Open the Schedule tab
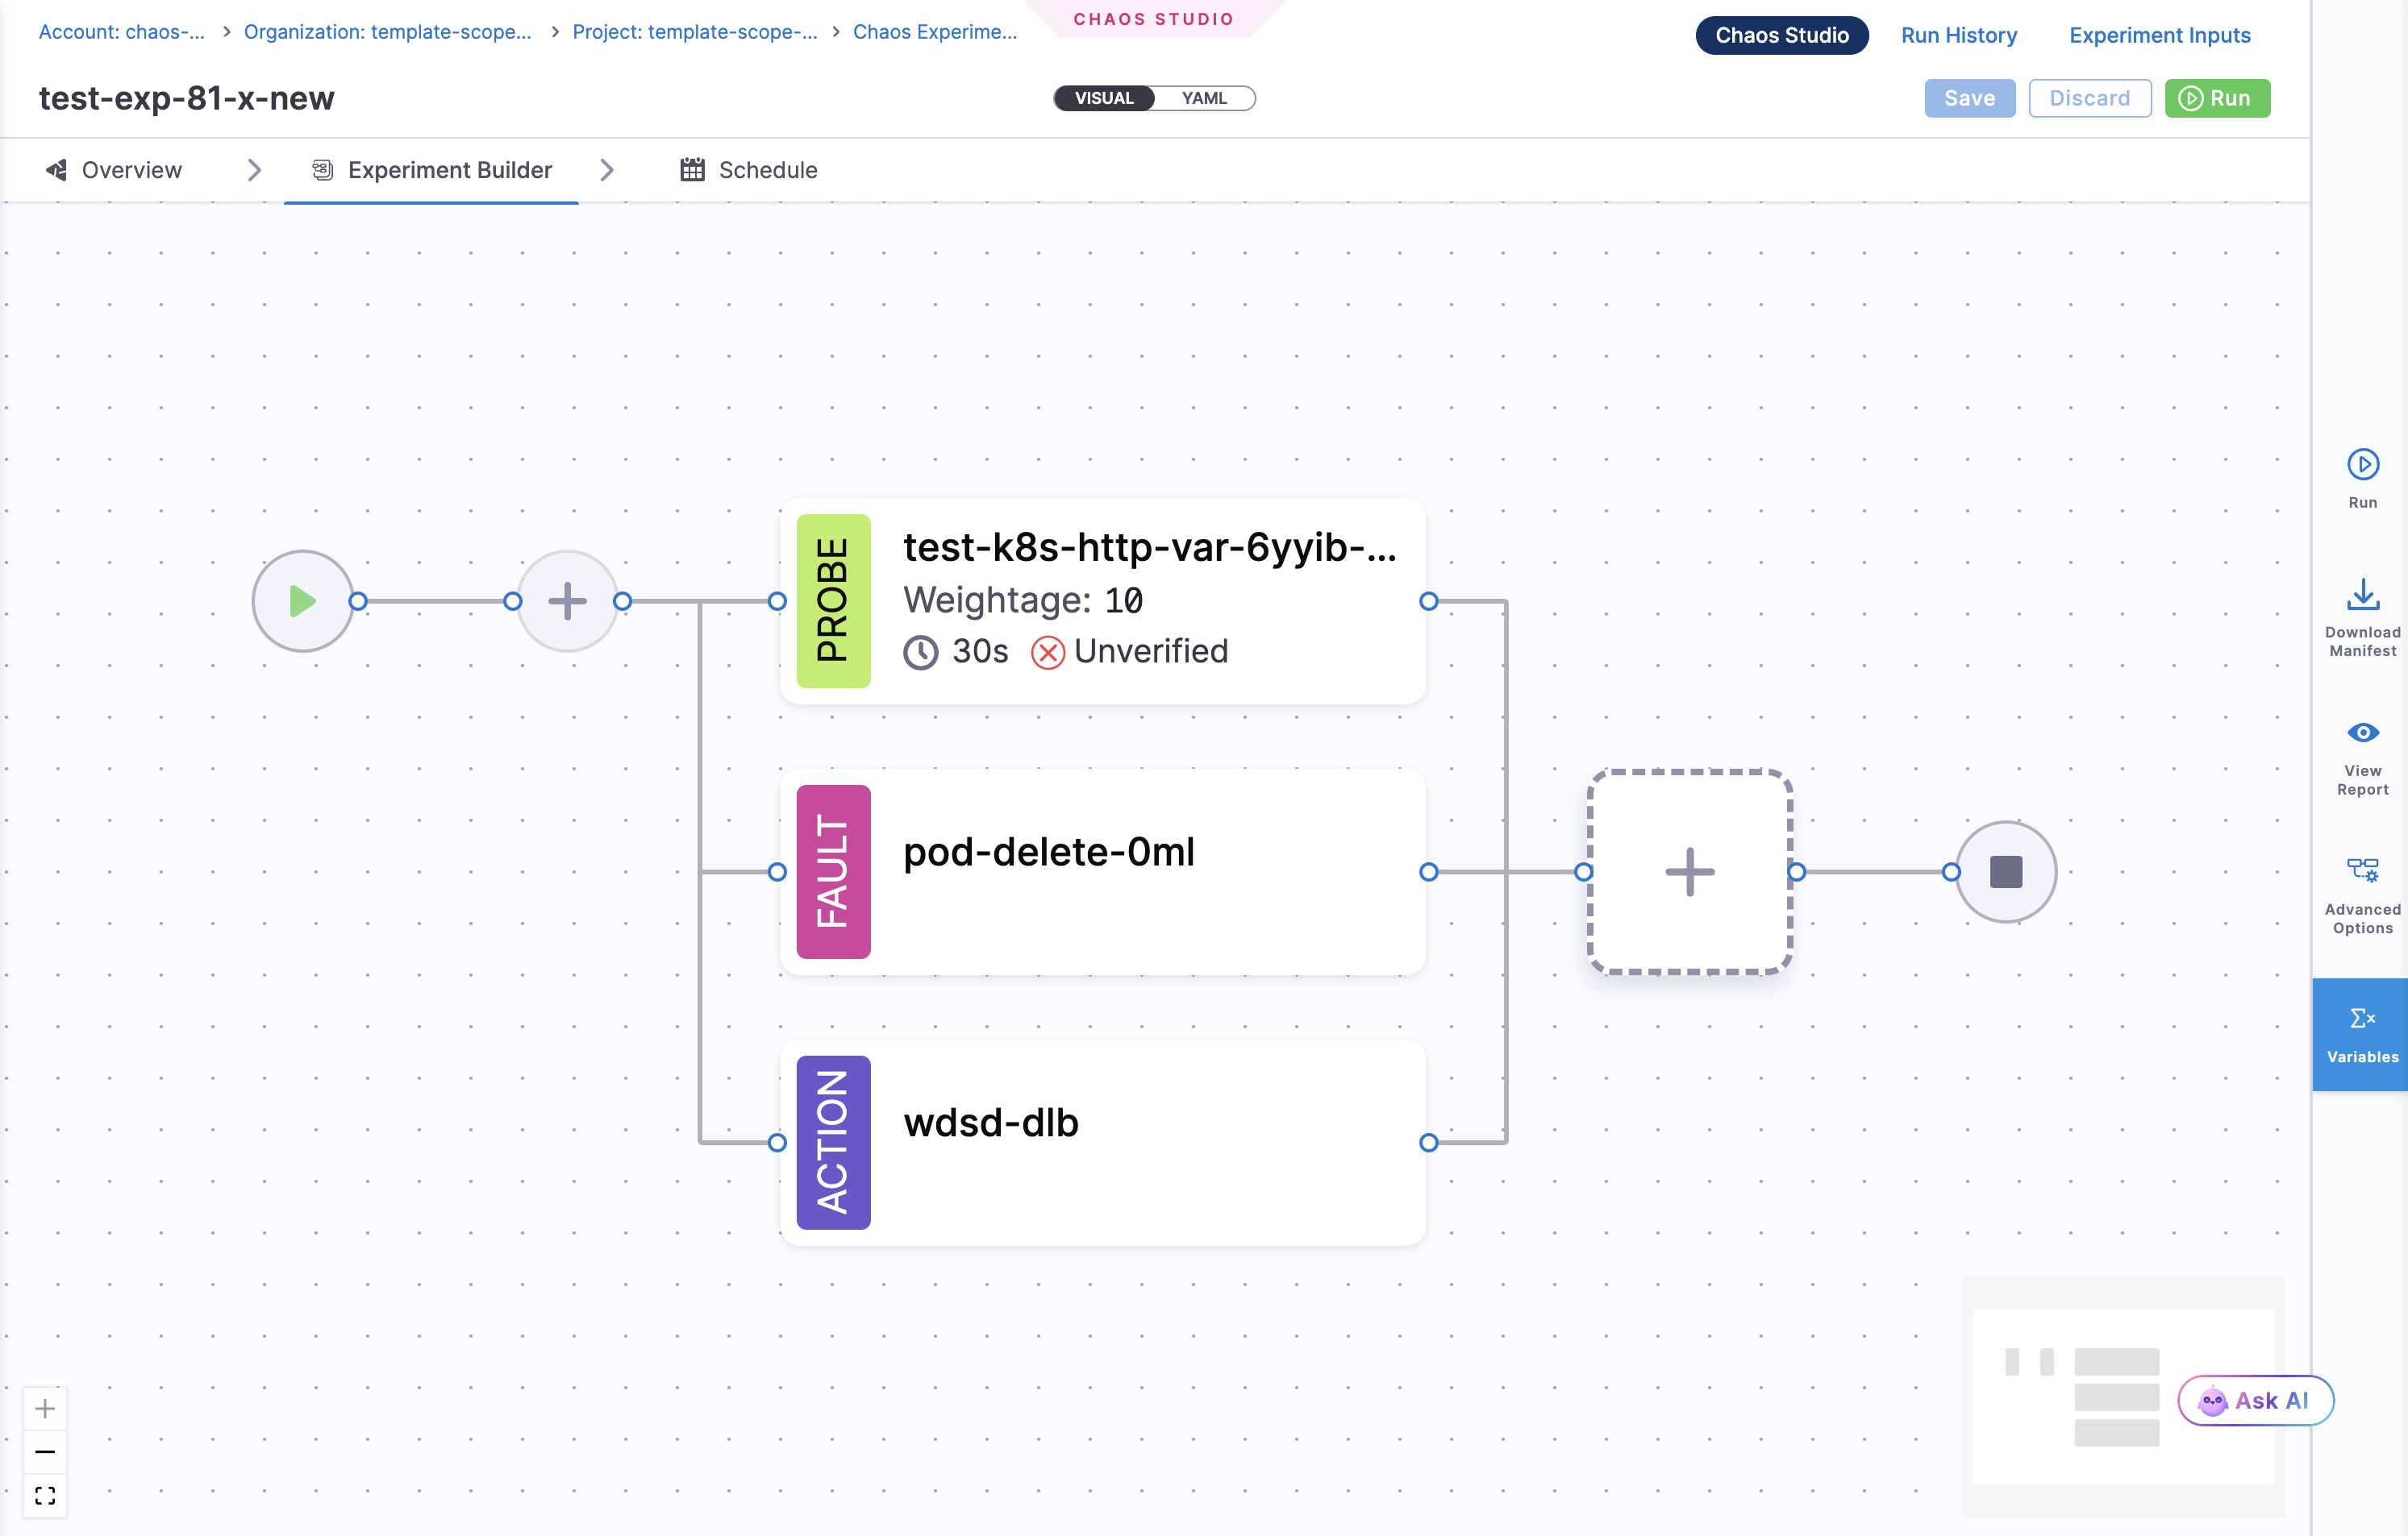The width and height of the screenshot is (2408, 1536). (x=749, y=170)
